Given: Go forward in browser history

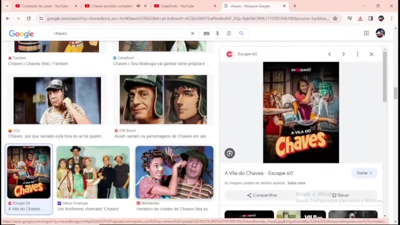Looking at the screenshot, I should pos(18,18).
